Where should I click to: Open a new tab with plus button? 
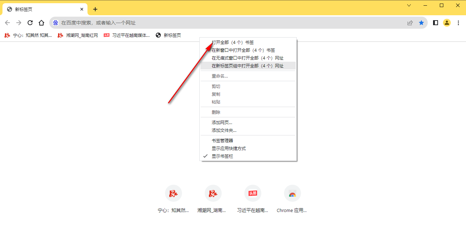(x=95, y=9)
